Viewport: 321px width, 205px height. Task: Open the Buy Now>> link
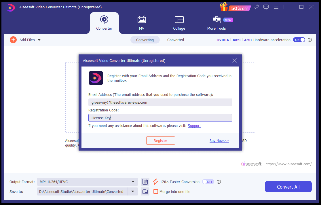pyautogui.click(x=219, y=141)
